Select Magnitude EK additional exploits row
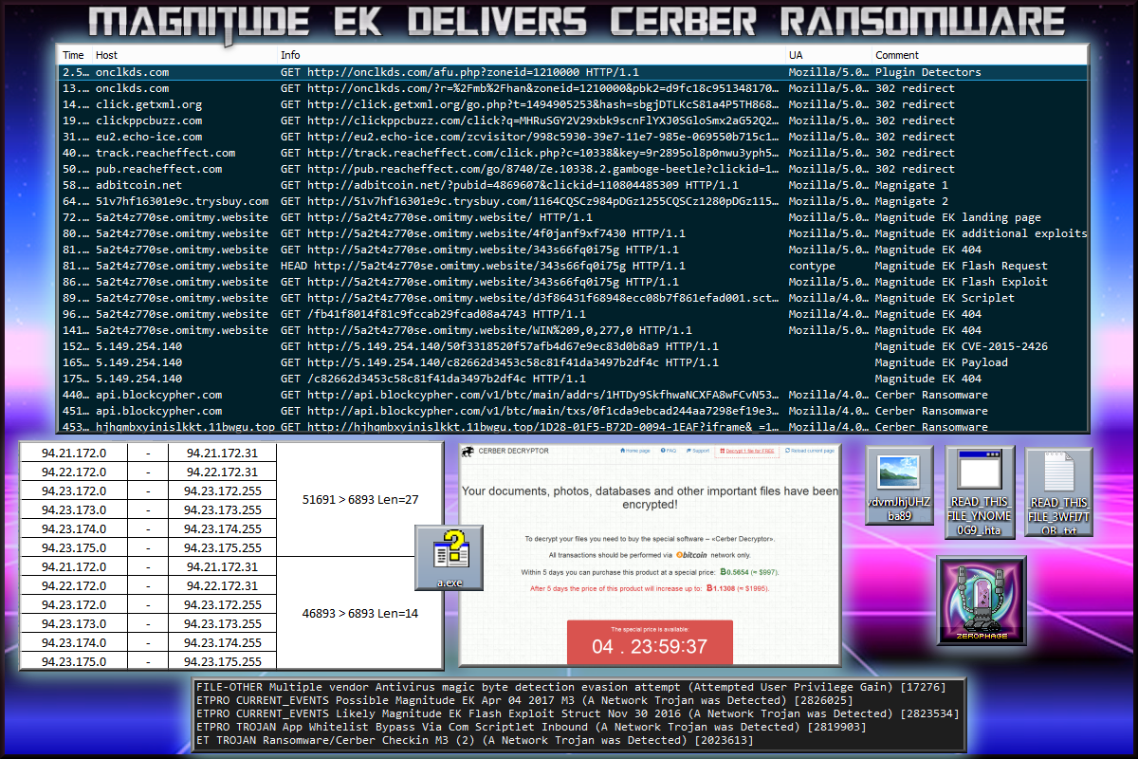 click(574, 233)
